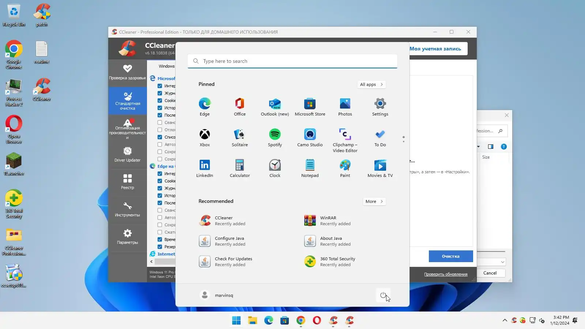Toggle the preview pane icon in background dialog

[491, 147]
